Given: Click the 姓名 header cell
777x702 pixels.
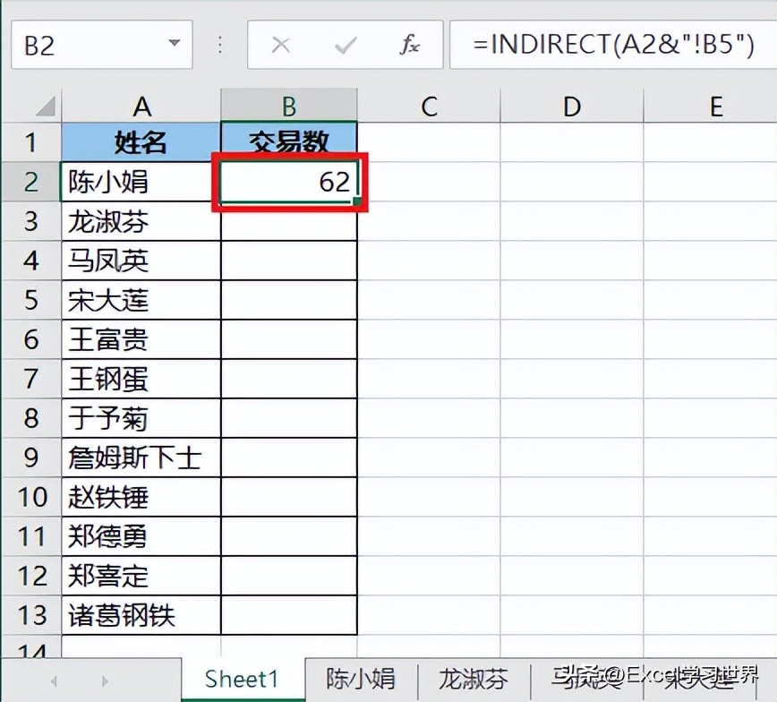Looking at the screenshot, I should [141, 142].
